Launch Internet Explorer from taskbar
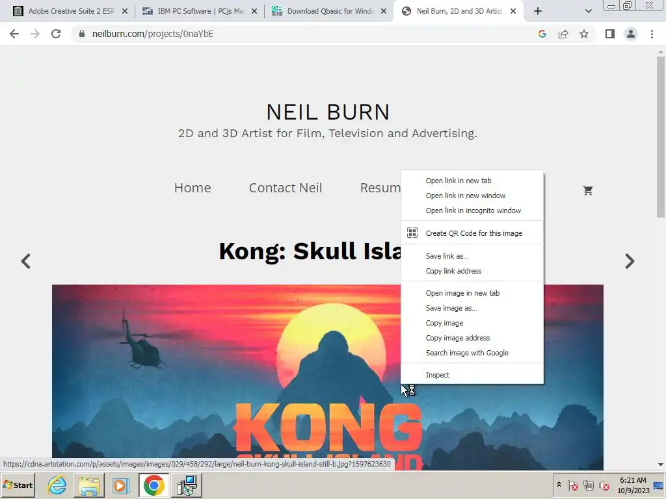This screenshot has height=499, width=666. pyautogui.click(x=57, y=485)
